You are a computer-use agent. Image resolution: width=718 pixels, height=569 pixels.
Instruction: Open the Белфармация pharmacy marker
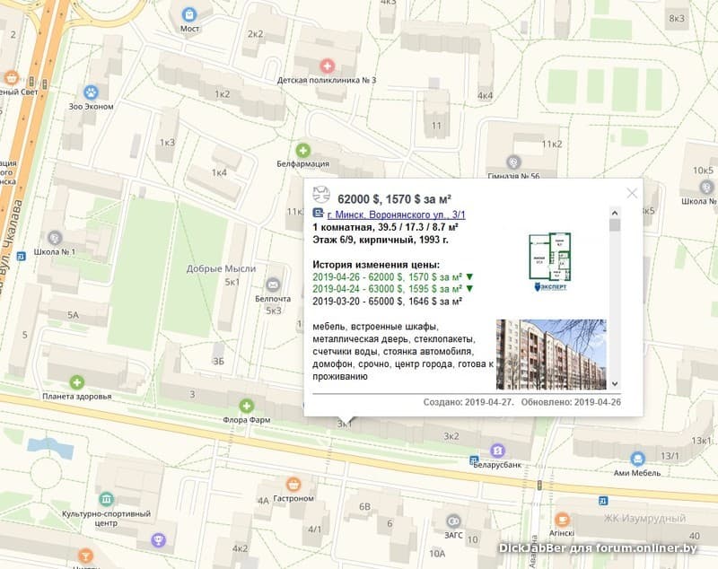pos(302,150)
